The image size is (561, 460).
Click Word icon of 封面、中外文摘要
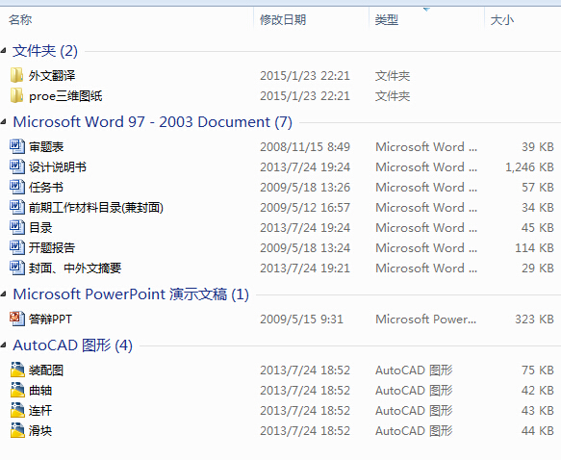coord(16,268)
